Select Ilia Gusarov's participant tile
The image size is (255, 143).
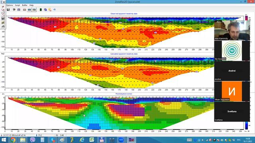tap(232, 50)
